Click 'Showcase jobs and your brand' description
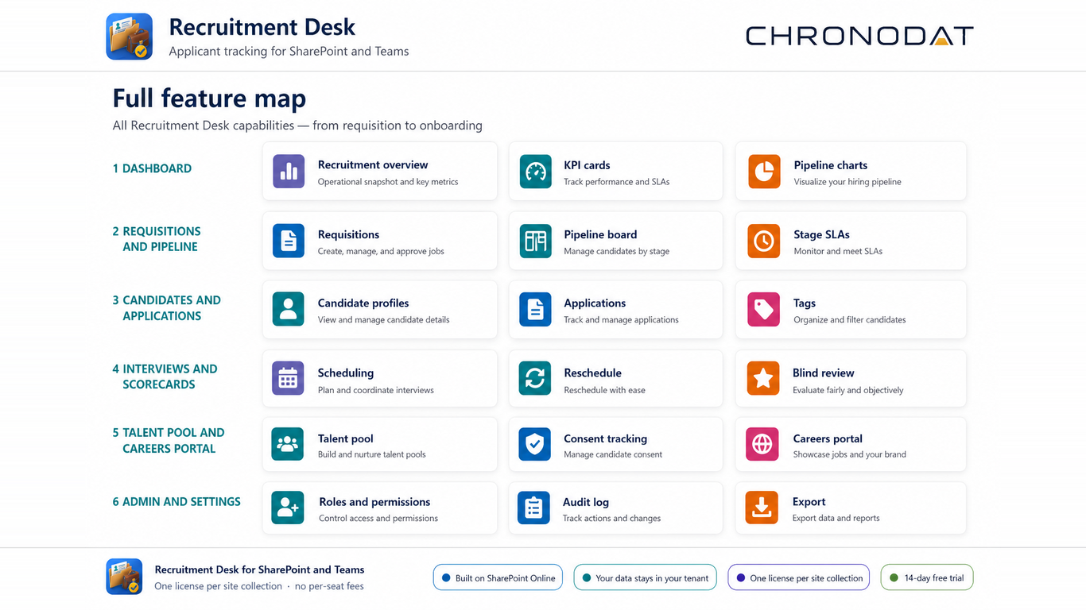 pos(849,454)
